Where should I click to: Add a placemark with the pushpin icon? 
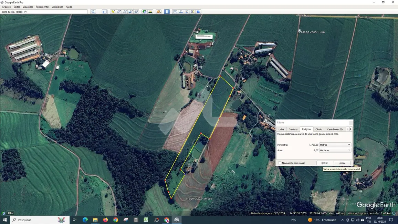(x=113, y=12)
